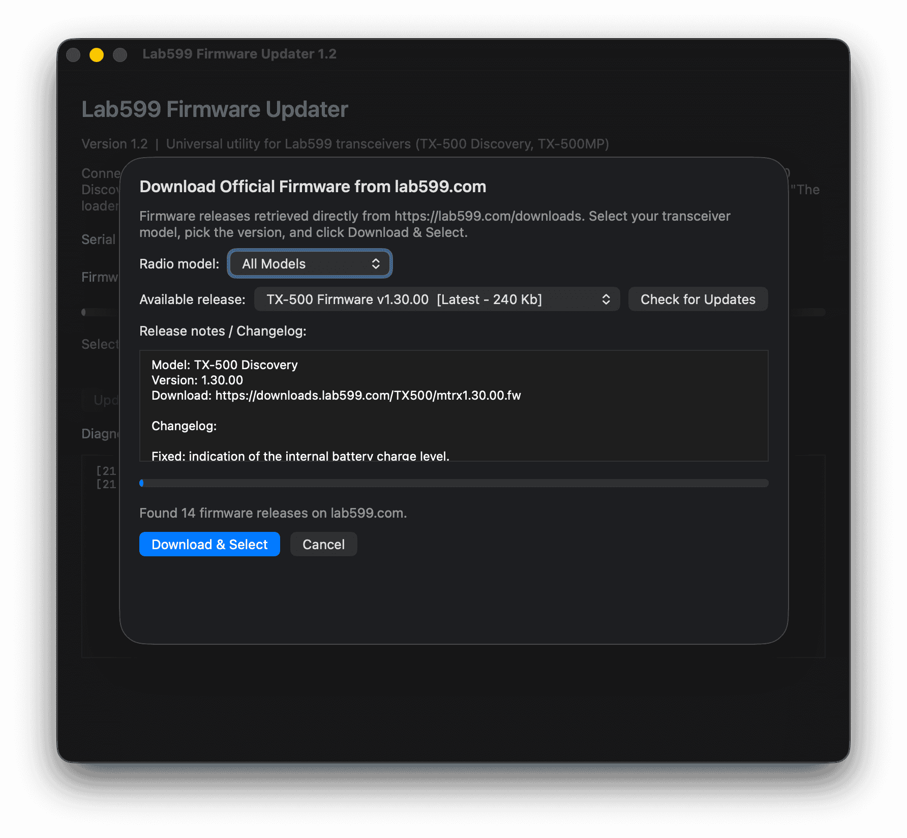Click inside the release notes text area
907x838 pixels.
(x=454, y=406)
